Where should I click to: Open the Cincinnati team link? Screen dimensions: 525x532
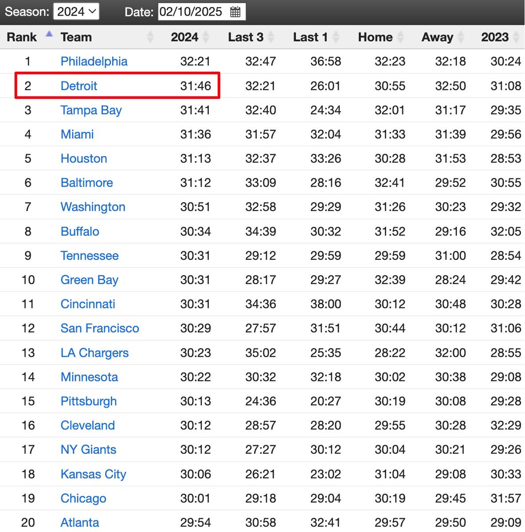coord(88,304)
